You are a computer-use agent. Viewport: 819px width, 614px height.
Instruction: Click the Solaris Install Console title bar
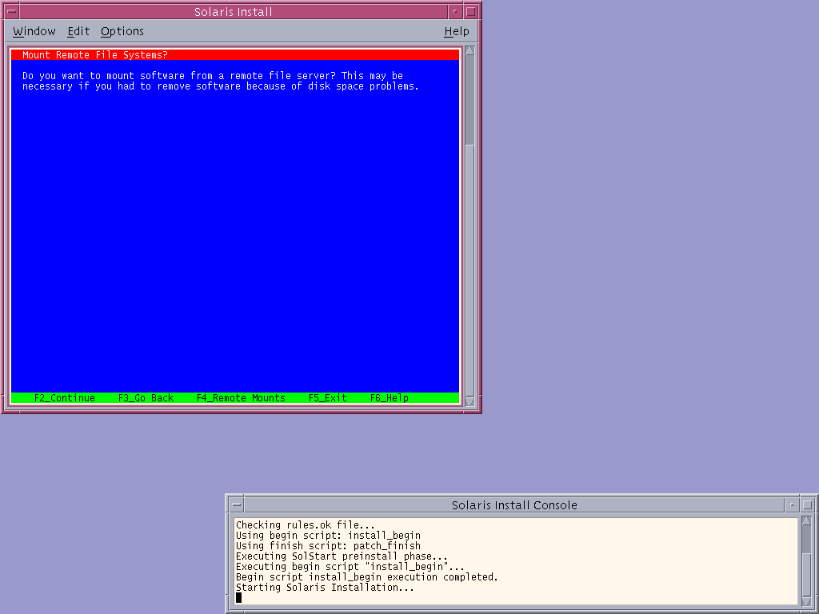514,505
